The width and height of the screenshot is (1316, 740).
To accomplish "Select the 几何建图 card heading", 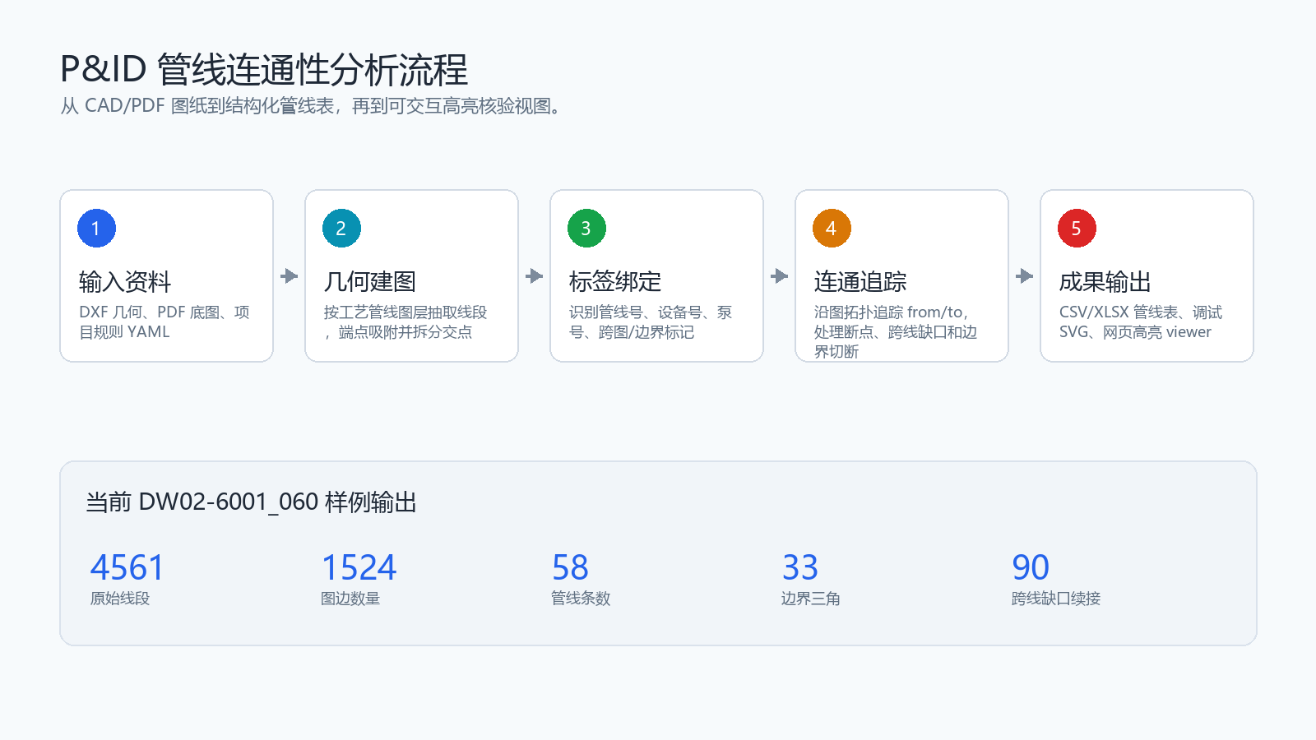I will click(x=370, y=282).
